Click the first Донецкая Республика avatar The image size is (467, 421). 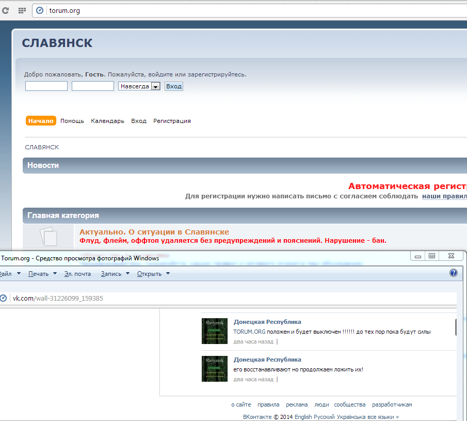(214, 331)
